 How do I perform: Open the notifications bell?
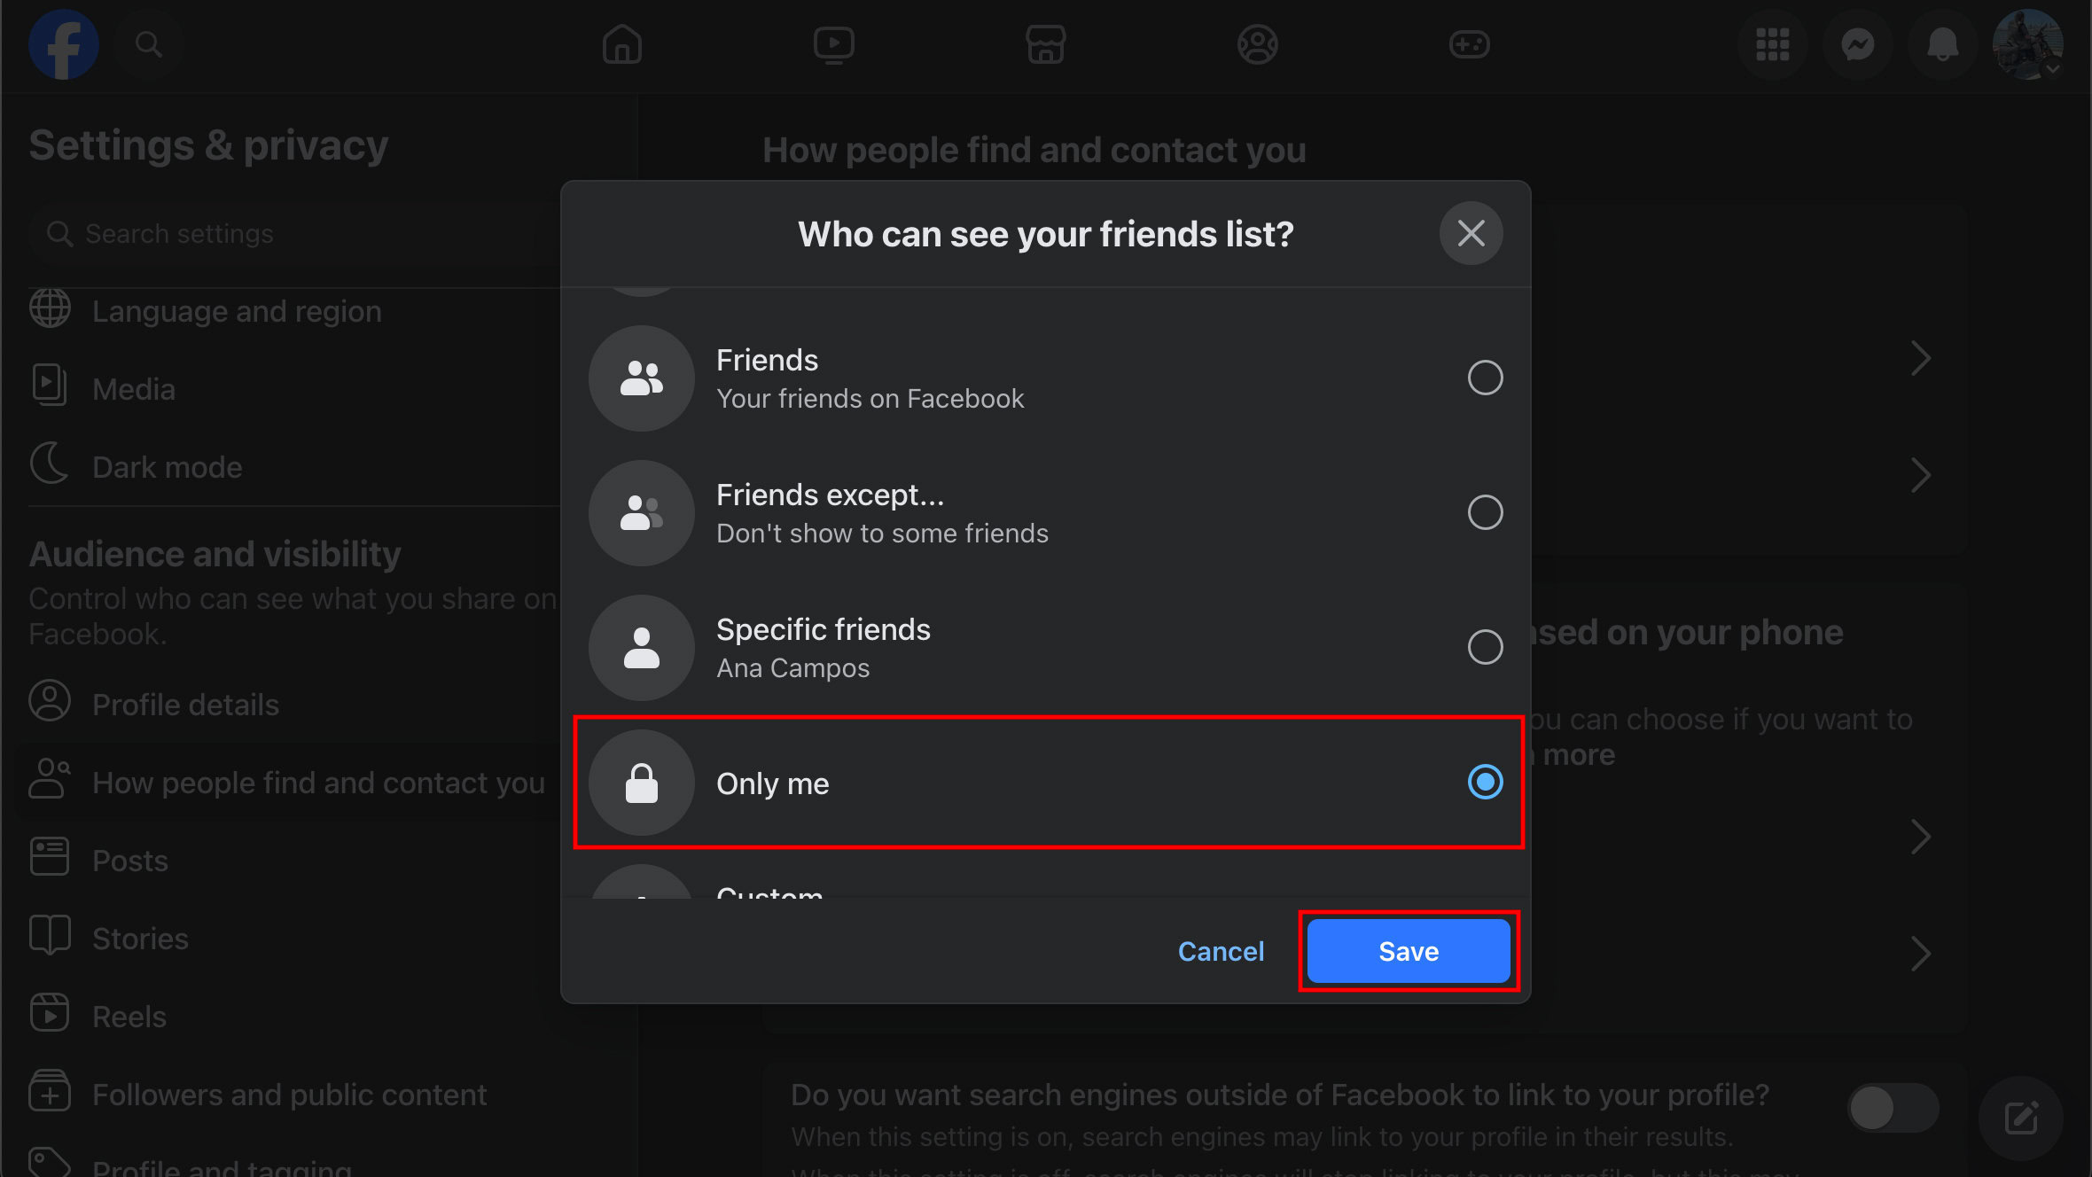point(1942,44)
